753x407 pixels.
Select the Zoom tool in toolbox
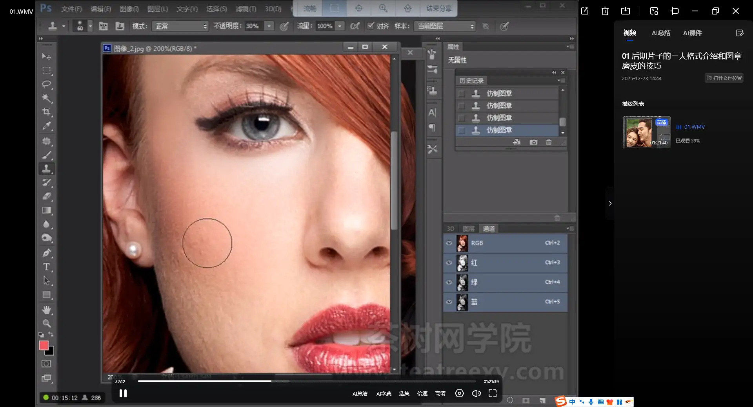47,324
